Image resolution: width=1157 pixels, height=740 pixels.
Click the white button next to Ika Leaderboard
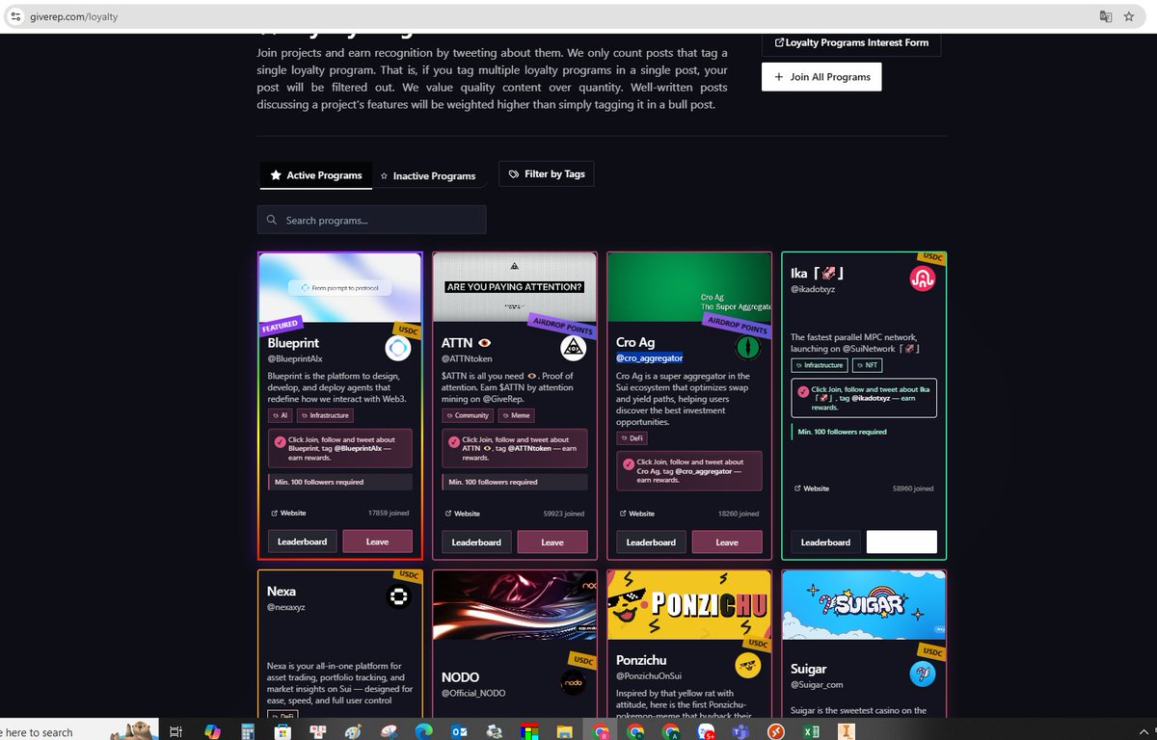pos(901,542)
